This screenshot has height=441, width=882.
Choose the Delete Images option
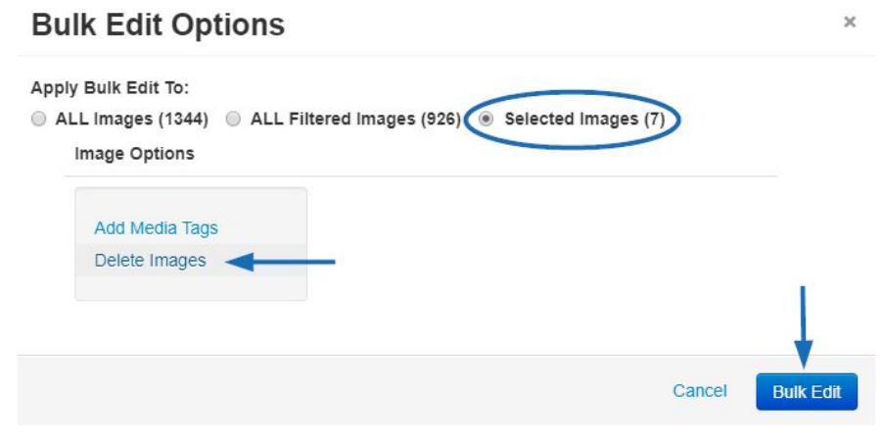pyautogui.click(x=150, y=261)
